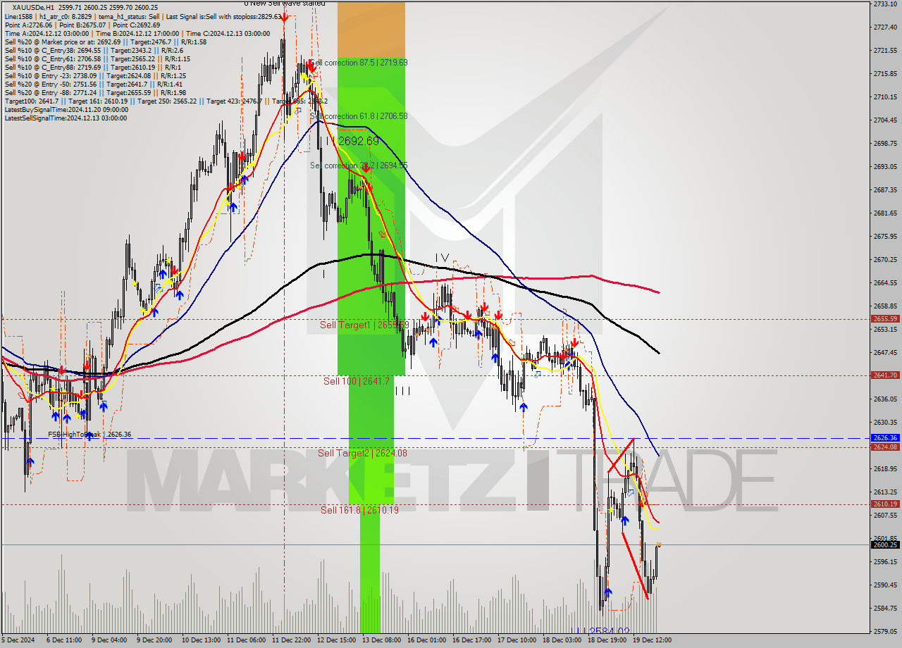Click the '18 Dec 19:00' time axis label
Screen dimensions: 902x648
coord(607,640)
